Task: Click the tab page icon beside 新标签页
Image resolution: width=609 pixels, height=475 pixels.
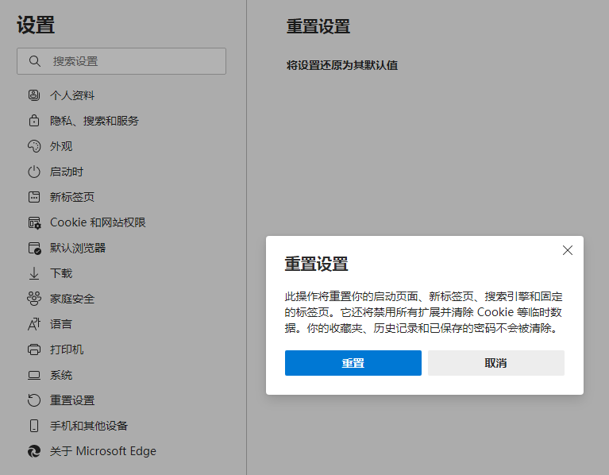Action: click(x=34, y=197)
